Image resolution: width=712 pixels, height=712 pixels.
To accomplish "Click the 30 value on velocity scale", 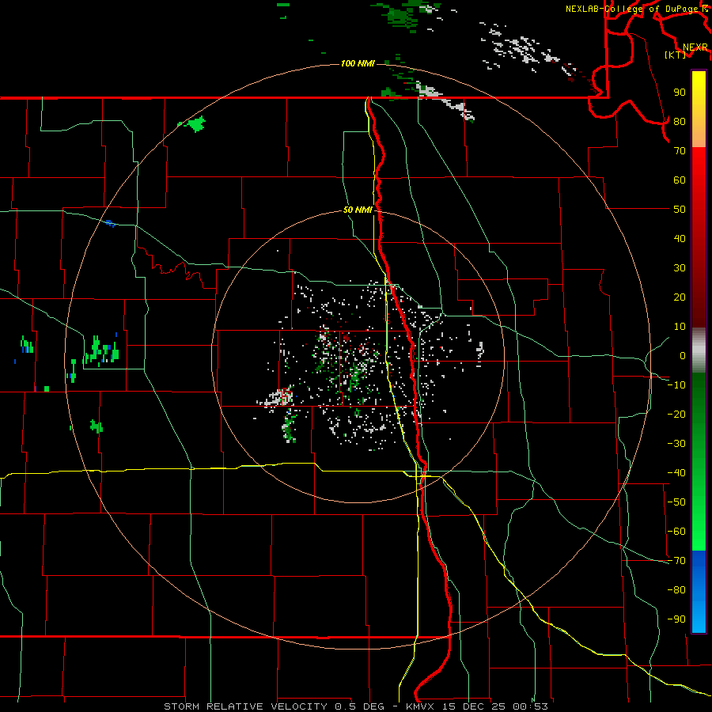I will 680,268.
